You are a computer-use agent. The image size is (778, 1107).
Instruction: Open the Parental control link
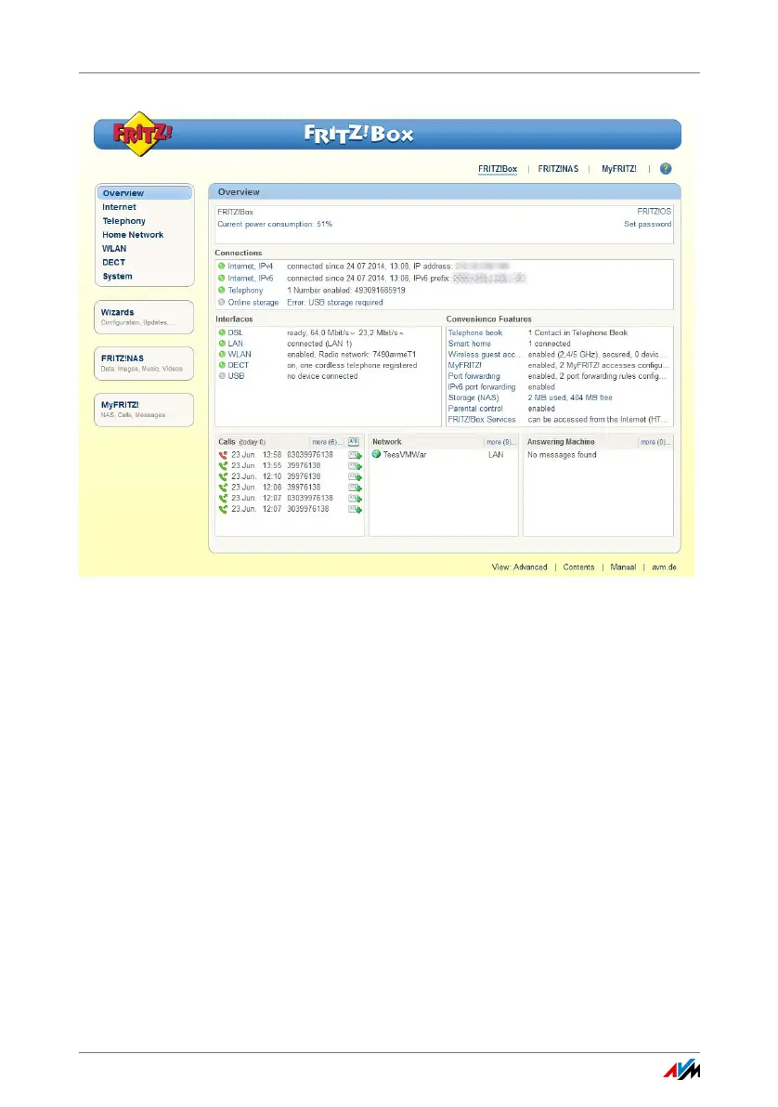click(475, 409)
